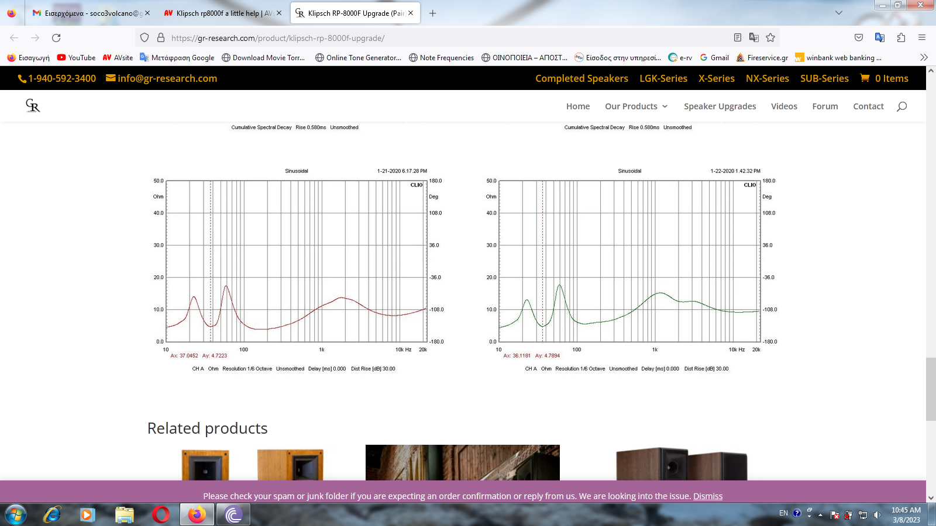
Task: Toggle reader view in the address bar
Action: coord(738,38)
